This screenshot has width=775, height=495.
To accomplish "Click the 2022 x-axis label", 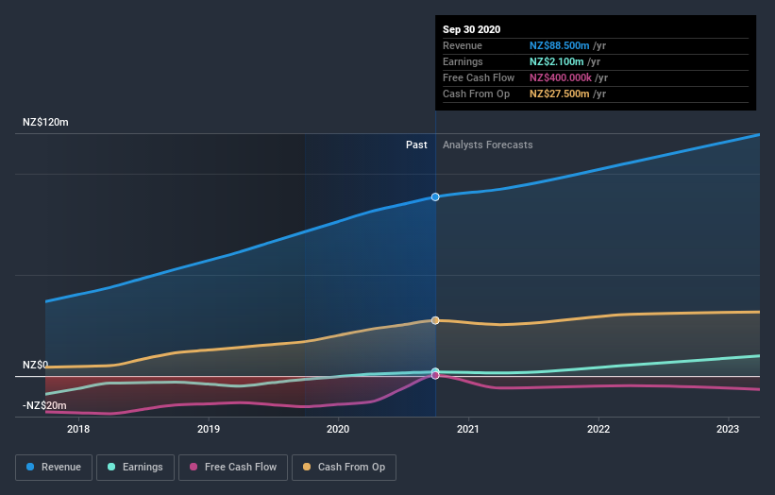I will click(598, 429).
